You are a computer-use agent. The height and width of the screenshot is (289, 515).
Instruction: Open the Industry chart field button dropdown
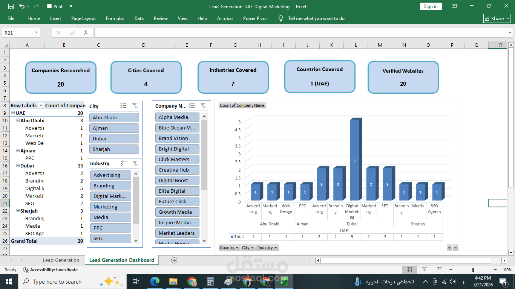[267, 248]
